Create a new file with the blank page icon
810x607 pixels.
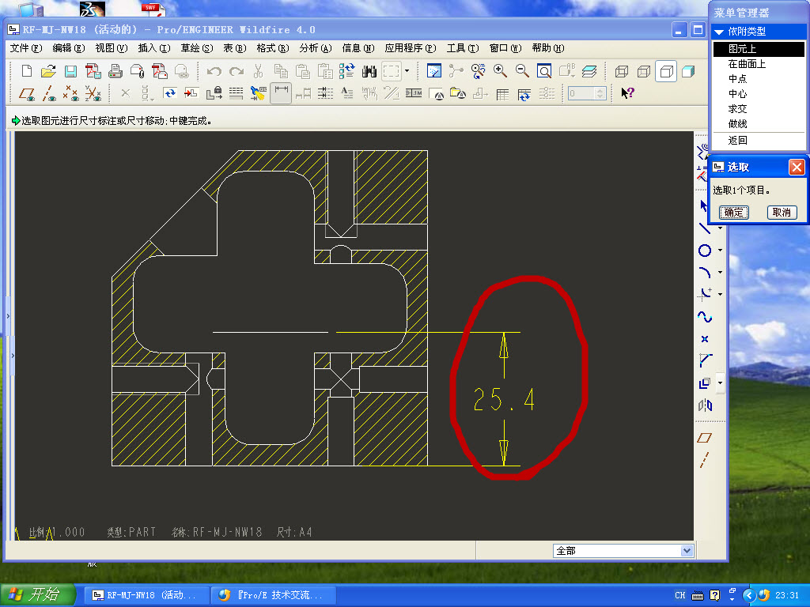point(26,71)
